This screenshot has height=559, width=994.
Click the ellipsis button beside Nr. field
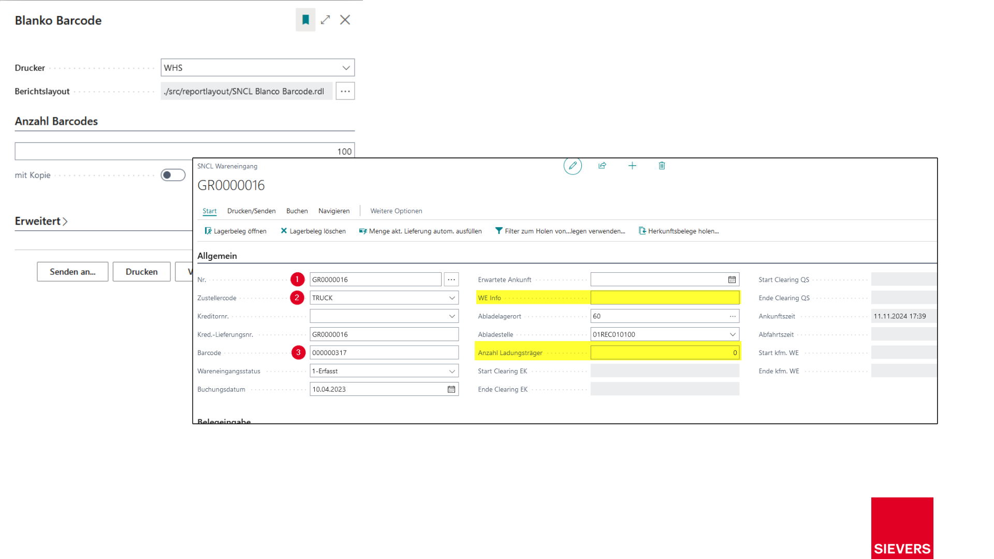tap(451, 279)
